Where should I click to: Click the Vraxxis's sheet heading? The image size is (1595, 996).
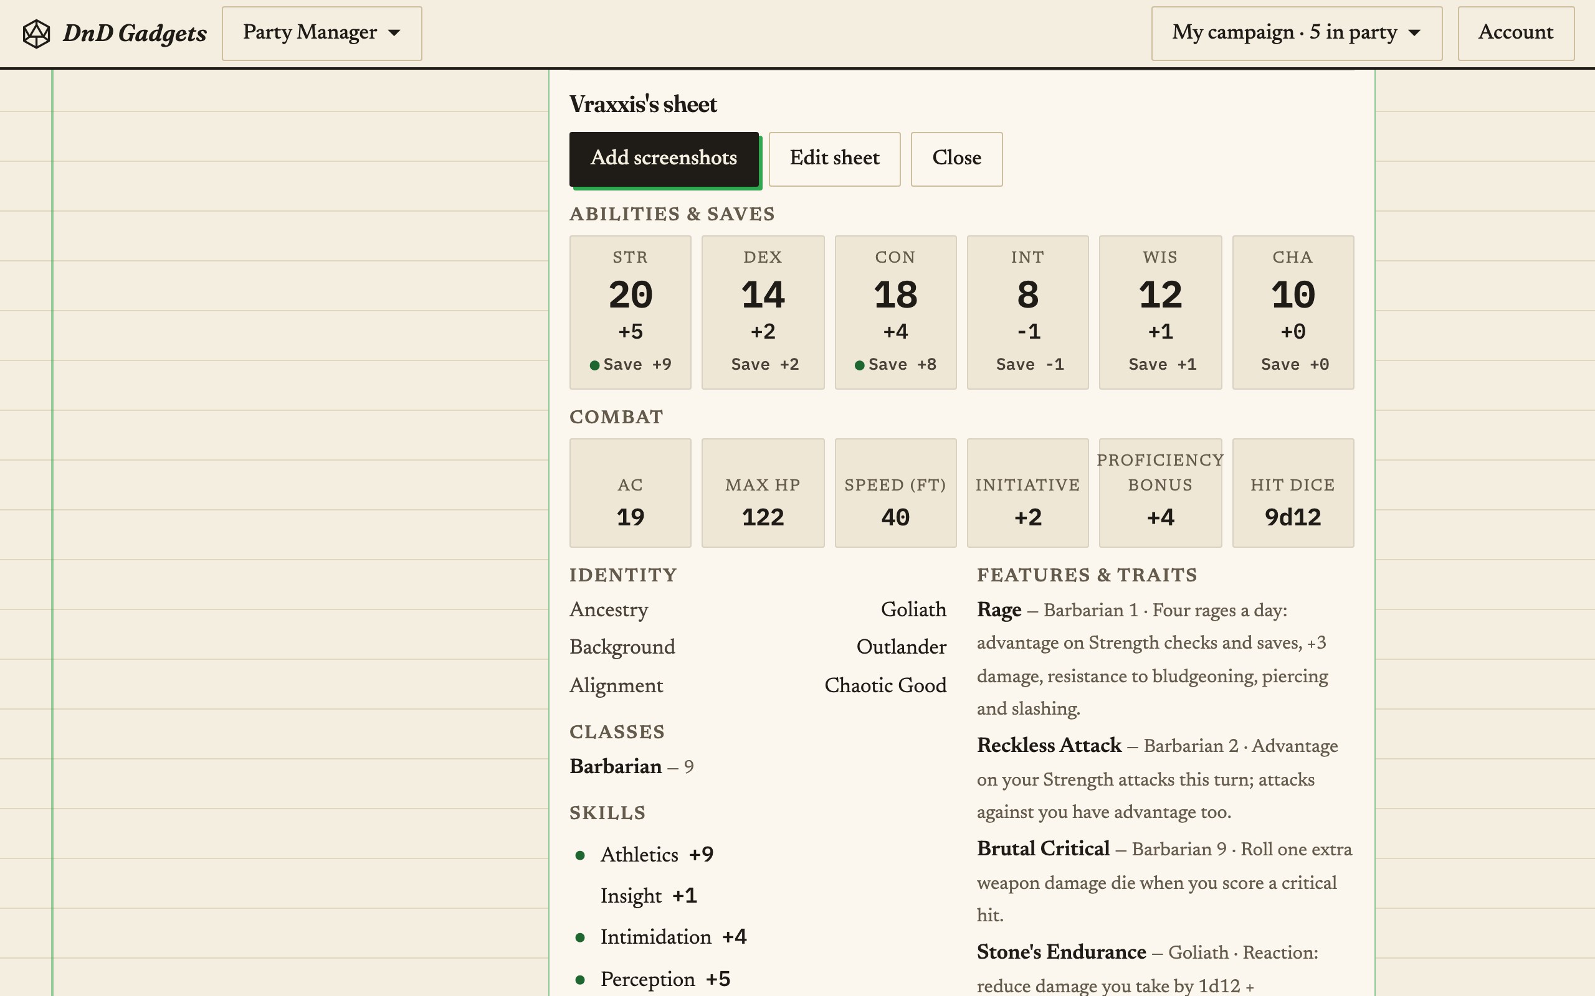[642, 105]
